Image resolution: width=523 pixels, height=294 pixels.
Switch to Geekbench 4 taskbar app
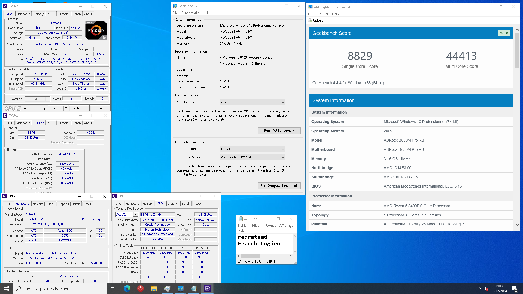pyautogui.click(x=180, y=289)
